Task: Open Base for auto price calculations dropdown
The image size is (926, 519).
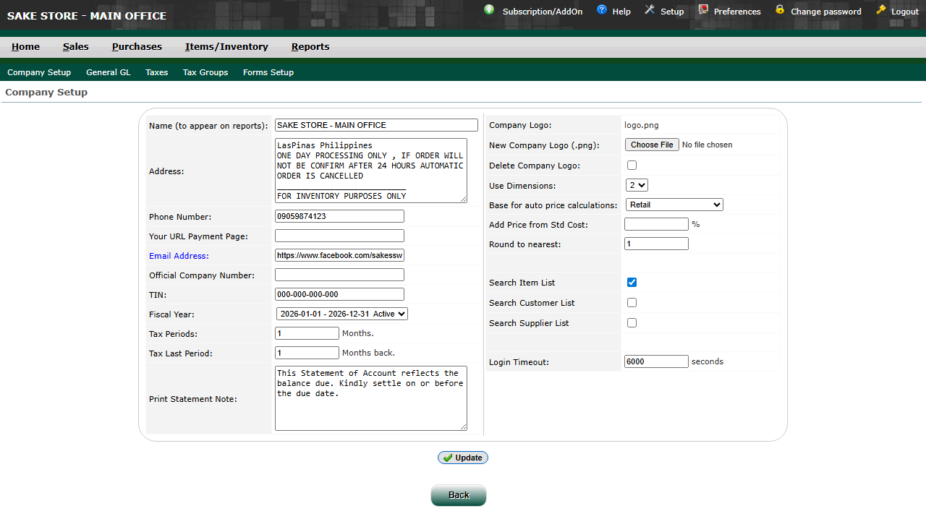Action: click(674, 205)
